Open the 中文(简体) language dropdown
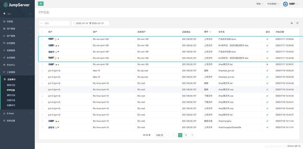Image resolution: width=303 pixels, height=149 pixels. pos(273,4)
